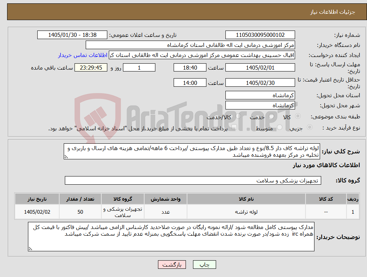Click unit cell عدد
The height and width of the screenshot is (277, 367).
165,212
